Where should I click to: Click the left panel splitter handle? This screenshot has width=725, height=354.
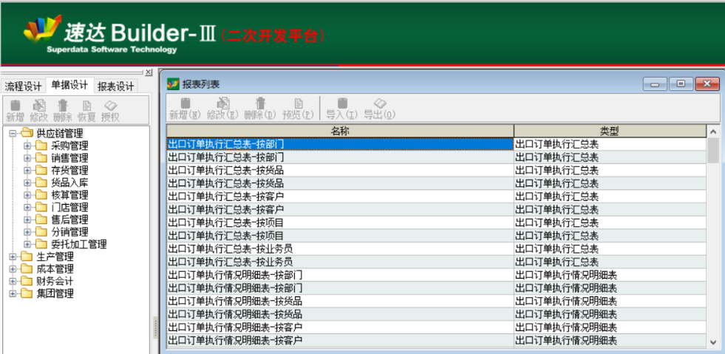[155, 327]
